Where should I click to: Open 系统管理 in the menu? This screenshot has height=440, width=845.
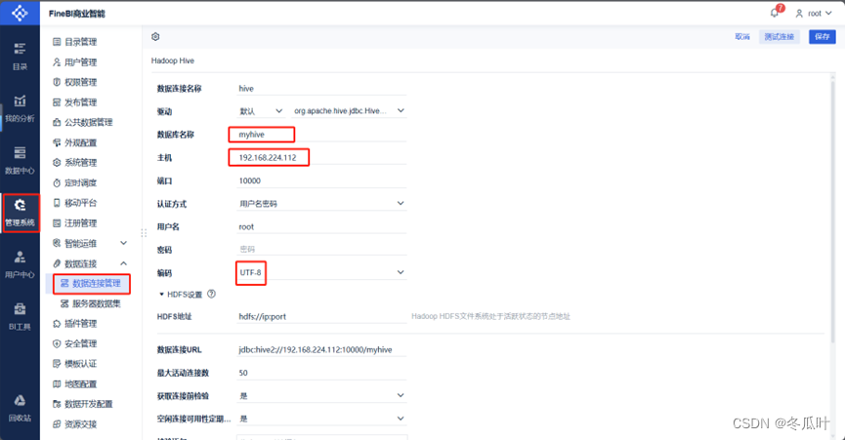[75, 163]
